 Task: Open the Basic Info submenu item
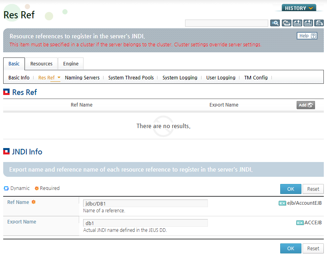tap(19, 78)
